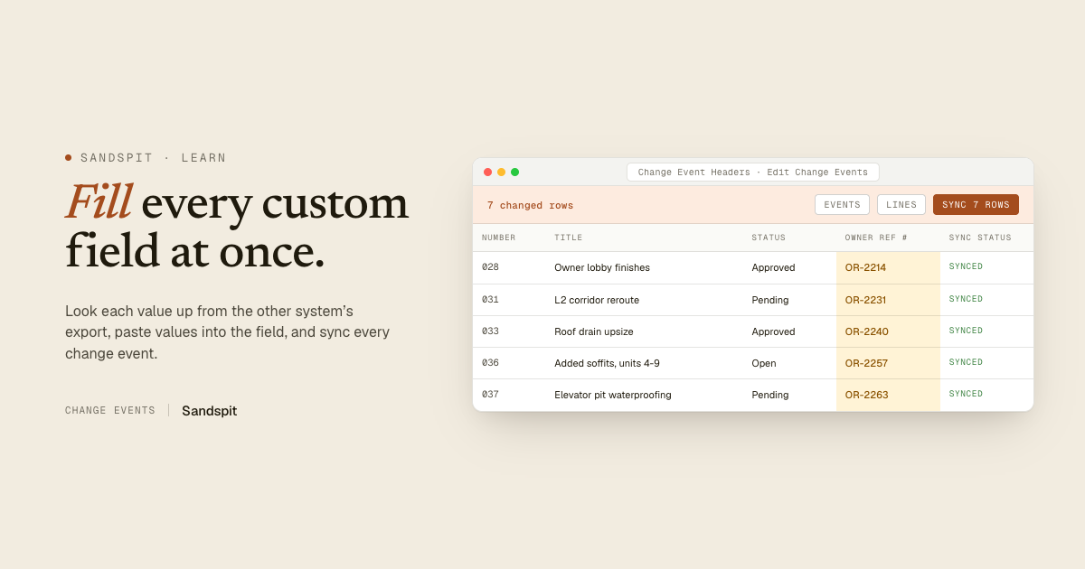Click the green maximize window dot
Image resolution: width=1085 pixels, height=569 pixels.
pyautogui.click(x=514, y=173)
